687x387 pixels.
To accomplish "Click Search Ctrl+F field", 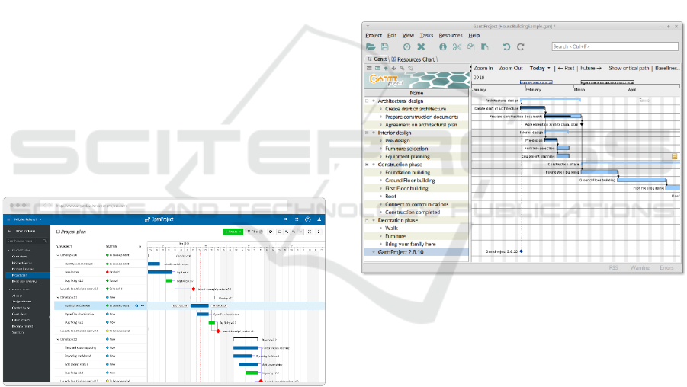I will [x=615, y=46].
